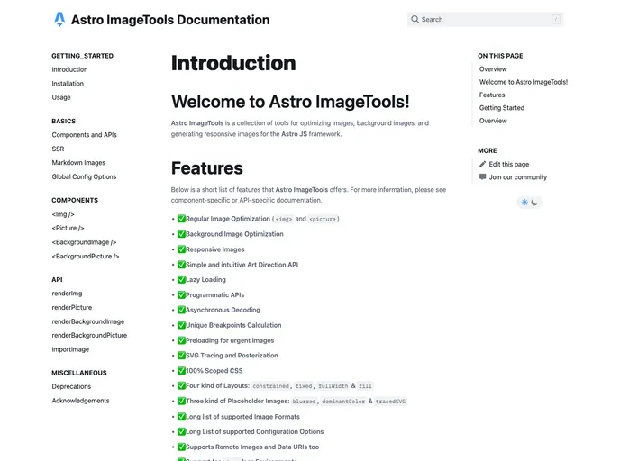The height and width of the screenshot is (461, 620).
Task: Click the Welcome to Astro ImageTools! heading
Action: pyautogui.click(x=290, y=102)
